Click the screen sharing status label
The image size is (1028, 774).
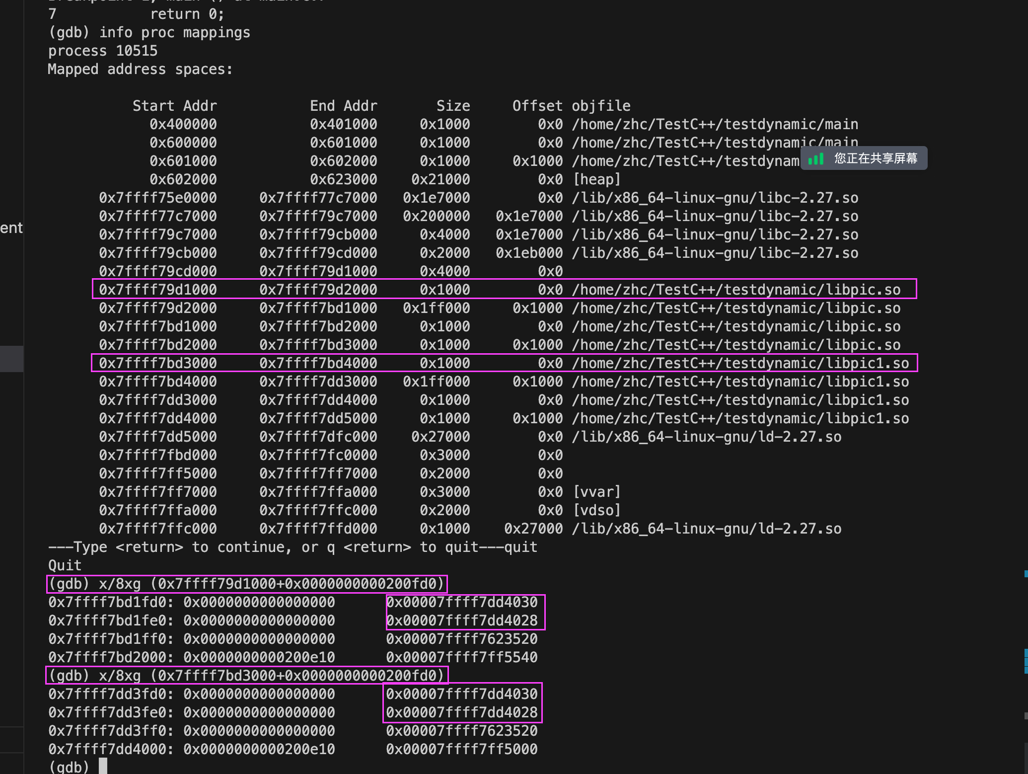tap(876, 158)
